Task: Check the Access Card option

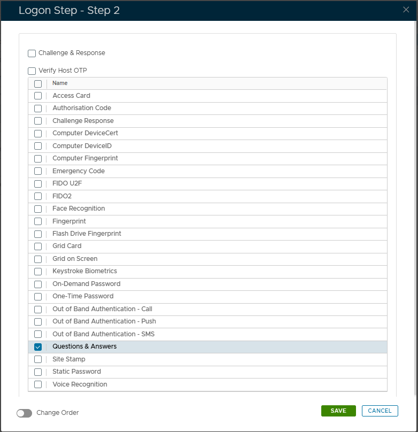Action: [x=38, y=96]
